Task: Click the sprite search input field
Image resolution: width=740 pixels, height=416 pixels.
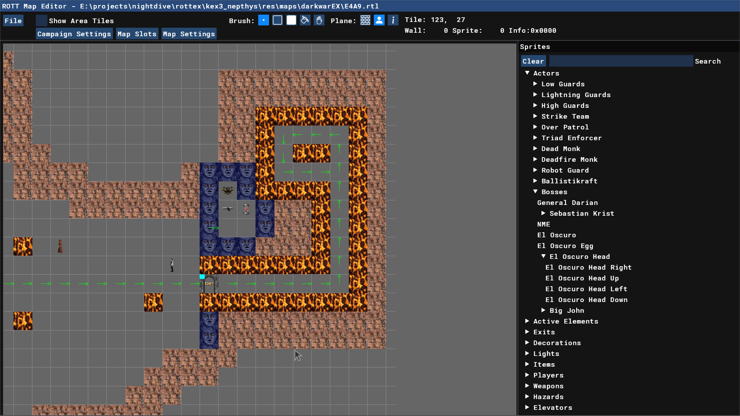Action: pyautogui.click(x=621, y=61)
